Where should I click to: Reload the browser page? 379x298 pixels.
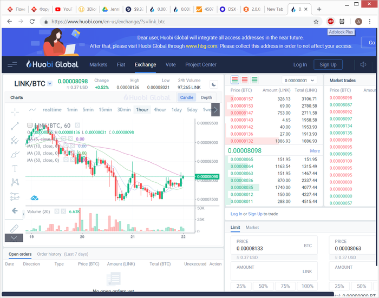(32, 22)
